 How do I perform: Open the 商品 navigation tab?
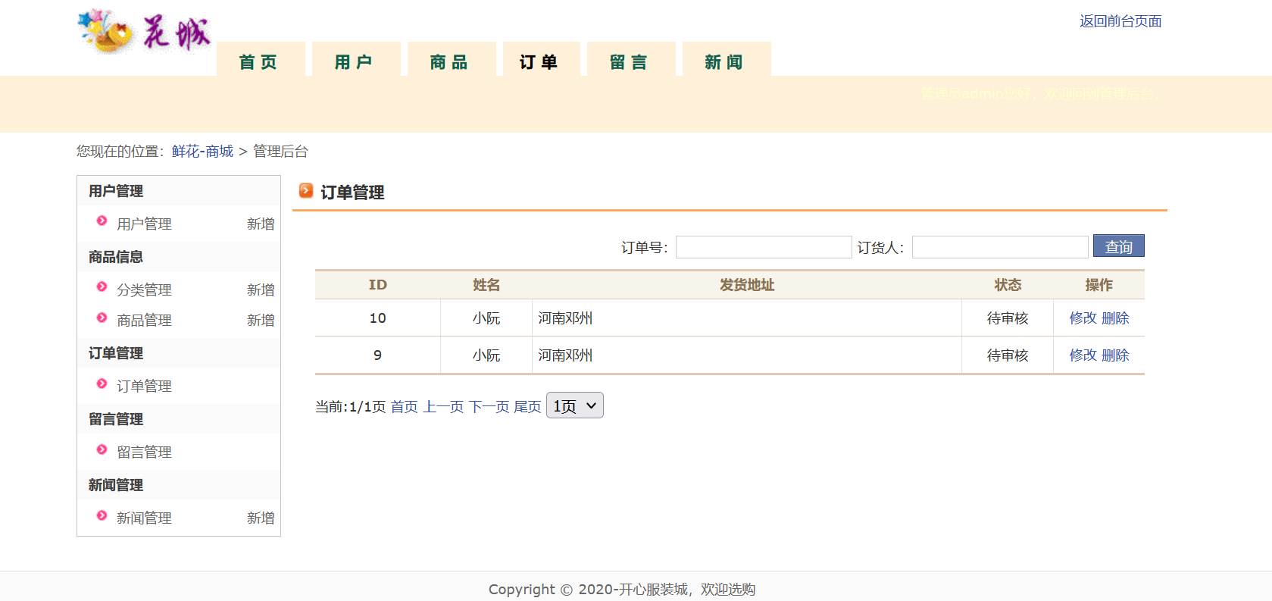click(452, 59)
